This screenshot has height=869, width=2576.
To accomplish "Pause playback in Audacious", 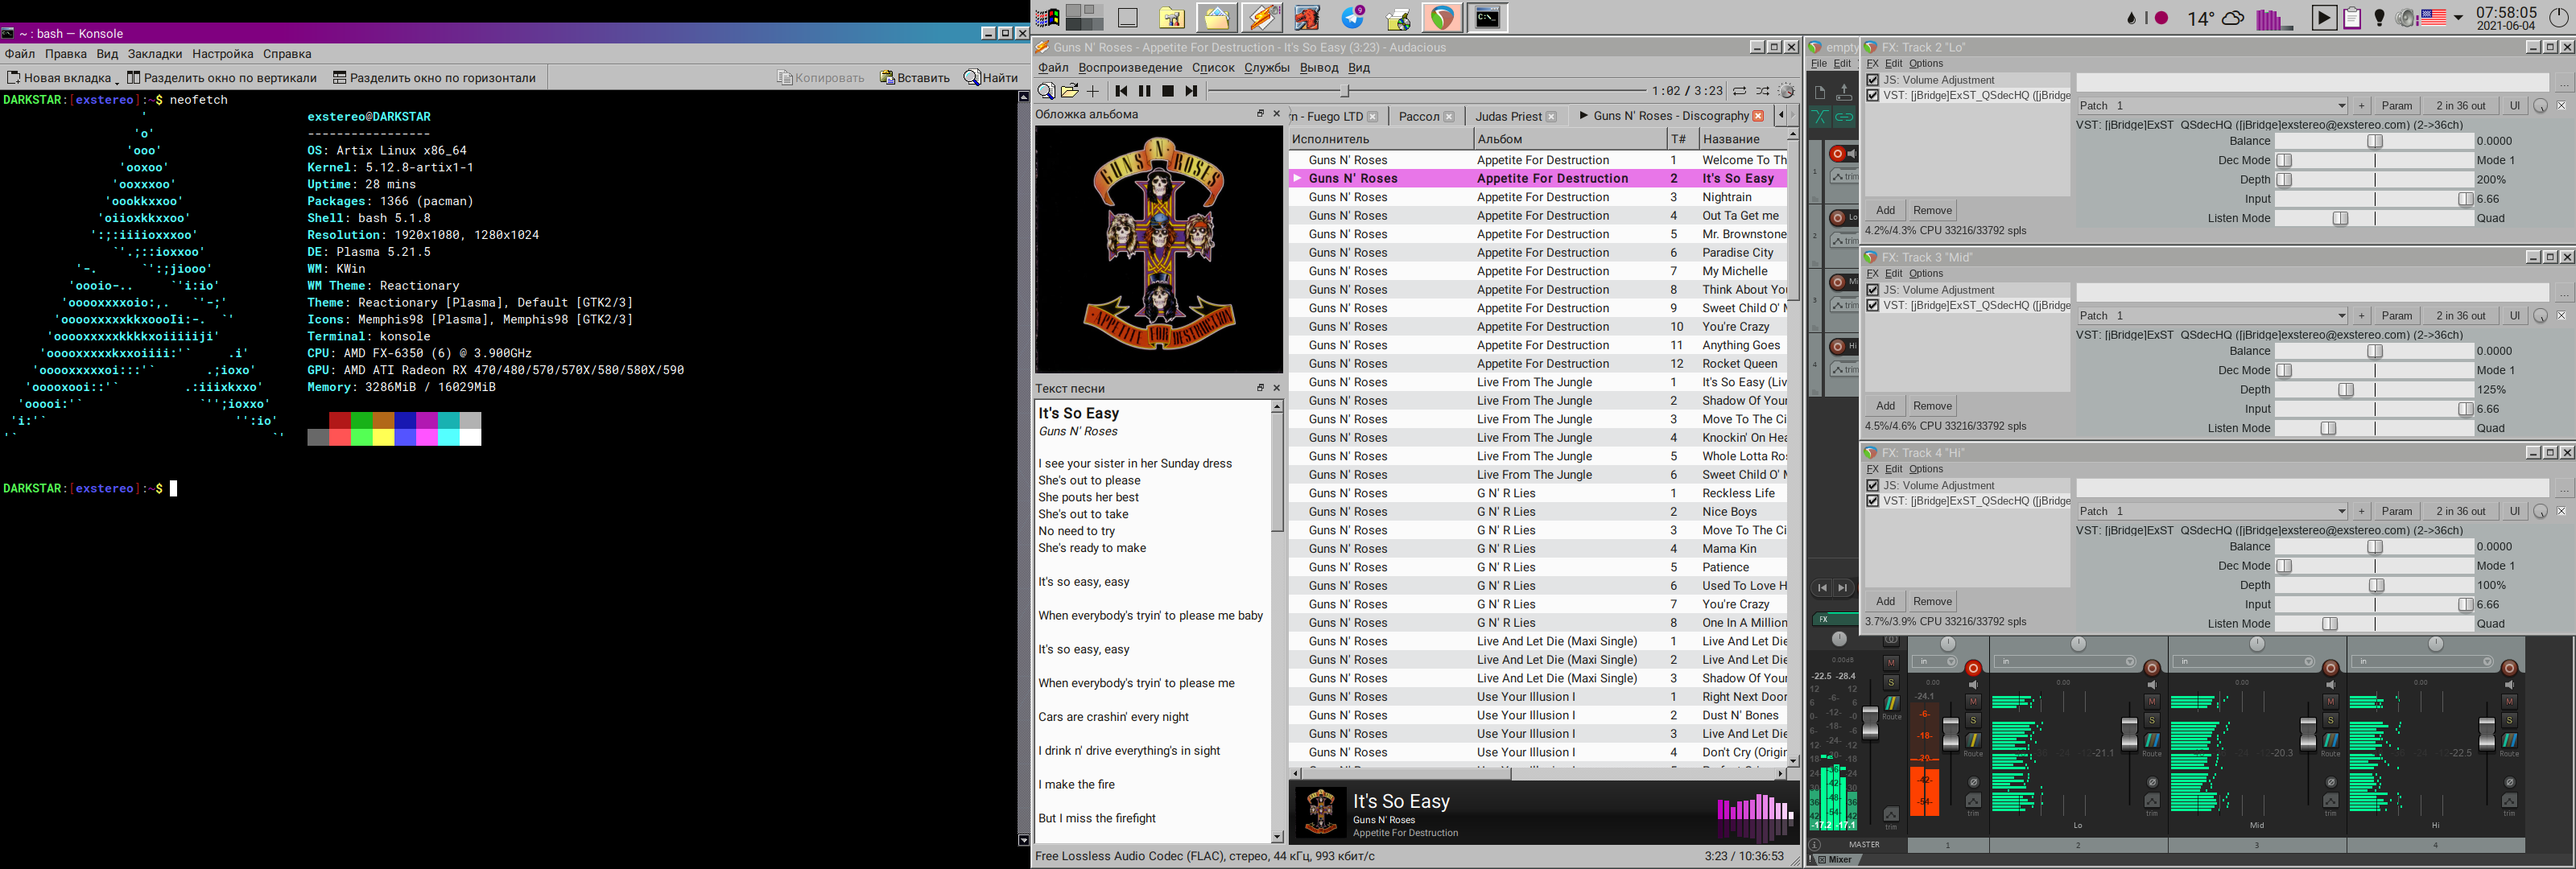I will 1144,91.
